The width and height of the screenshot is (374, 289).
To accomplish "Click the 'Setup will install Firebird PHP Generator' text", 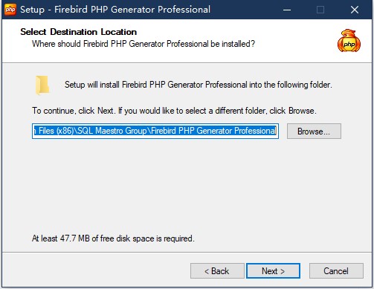I will [198, 85].
